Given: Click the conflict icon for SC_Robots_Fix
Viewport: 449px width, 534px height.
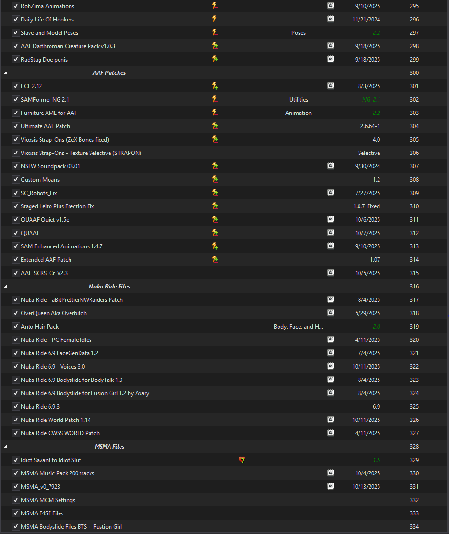Looking at the screenshot, I should click(215, 193).
